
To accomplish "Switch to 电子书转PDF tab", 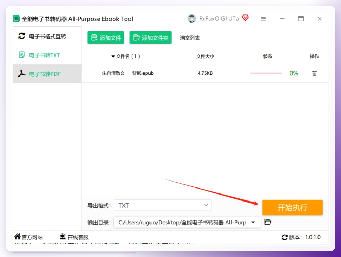I will (47, 74).
